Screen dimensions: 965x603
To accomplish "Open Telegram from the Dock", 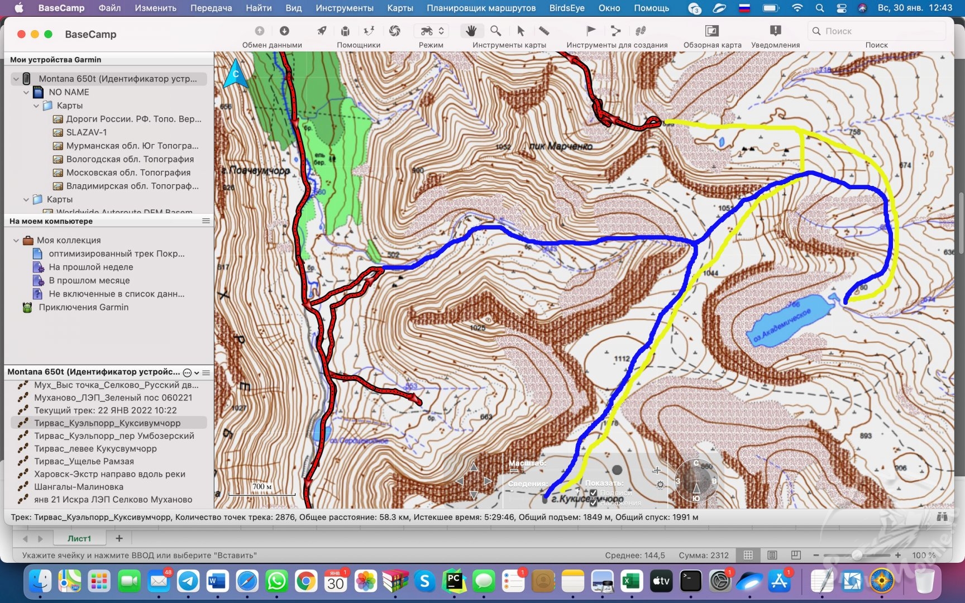I will coord(188,582).
